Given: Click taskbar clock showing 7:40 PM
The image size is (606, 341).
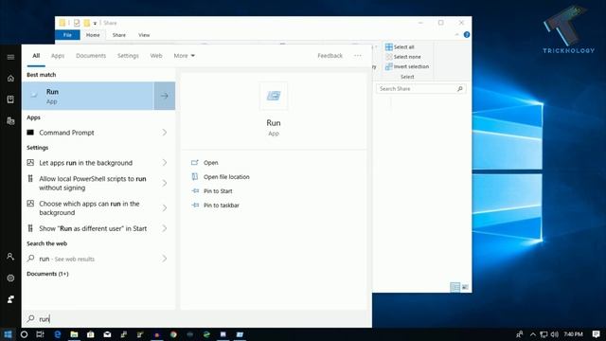Looking at the screenshot, I should (x=573, y=334).
